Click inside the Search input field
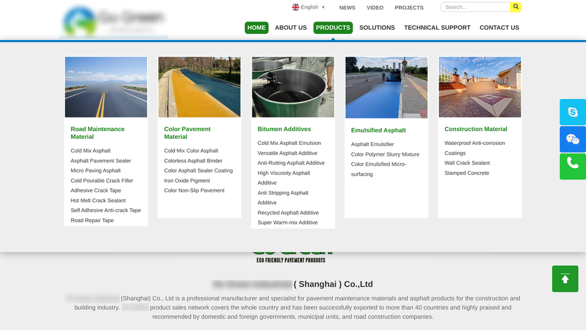Image resolution: width=586 pixels, height=330 pixels. tap(476, 7)
